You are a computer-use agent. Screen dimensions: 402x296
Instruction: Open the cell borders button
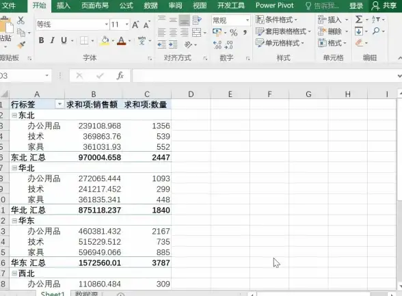[x=84, y=40]
